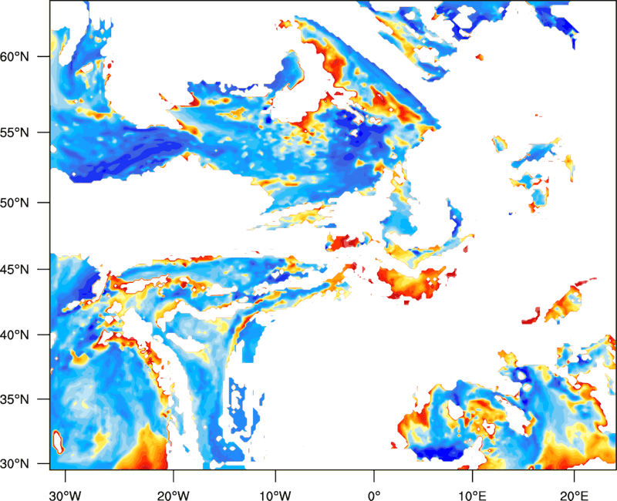Click the 55°N latitude label

click(15, 133)
